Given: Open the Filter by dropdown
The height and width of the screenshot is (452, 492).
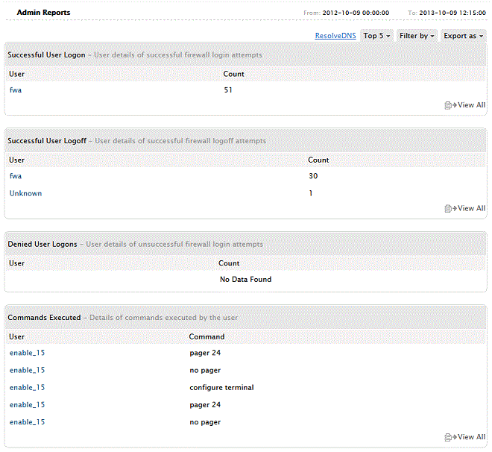Looking at the screenshot, I should (417, 36).
